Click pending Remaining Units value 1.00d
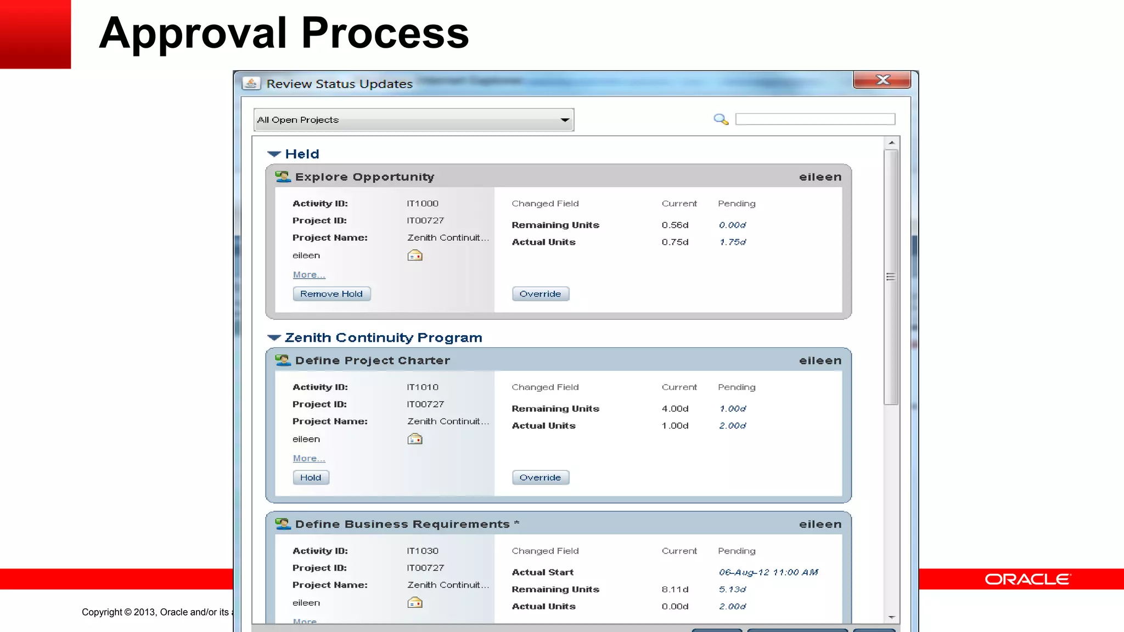This screenshot has width=1124, height=632. 732,409
